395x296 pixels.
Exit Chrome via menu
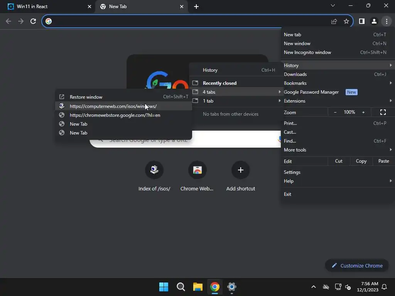(x=337, y=194)
